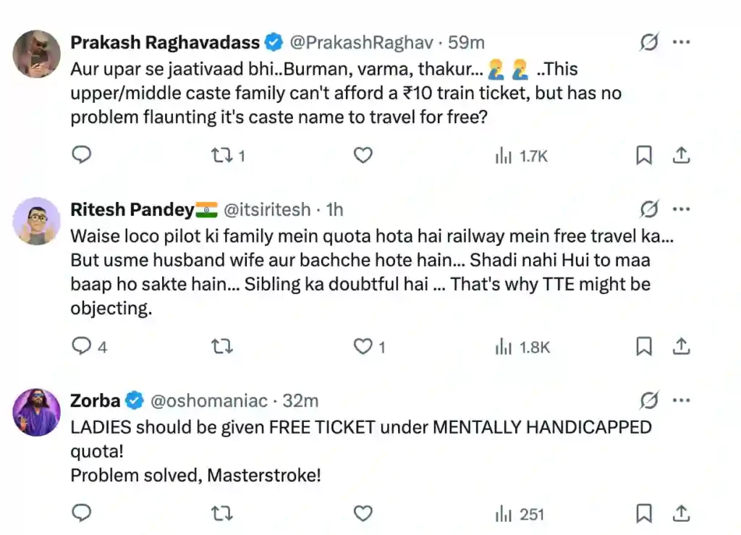Open replies on Ritesh Pandey's tweet
The width and height of the screenshot is (741, 535).
pyautogui.click(x=82, y=347)
